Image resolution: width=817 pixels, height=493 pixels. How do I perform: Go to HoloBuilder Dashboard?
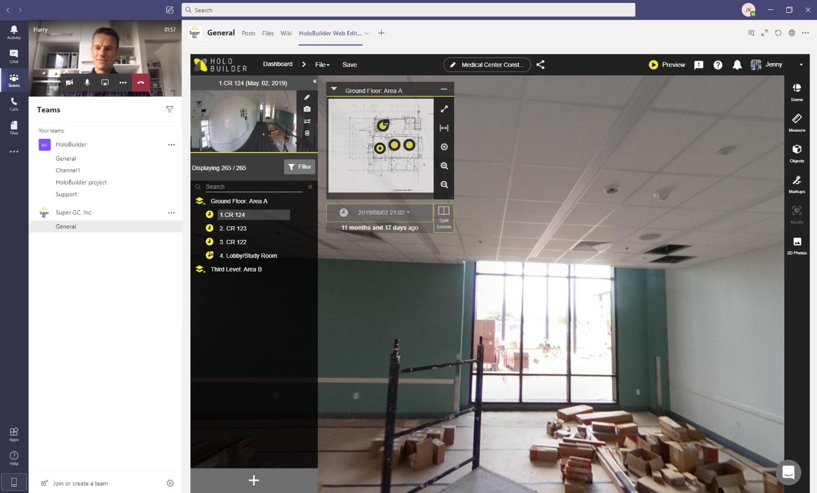(x=278, y=64)
